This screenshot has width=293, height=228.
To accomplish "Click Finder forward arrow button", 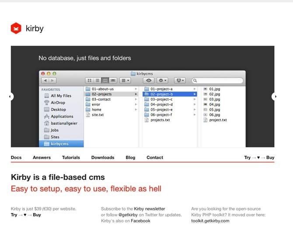I will click(x=52, y=81).
